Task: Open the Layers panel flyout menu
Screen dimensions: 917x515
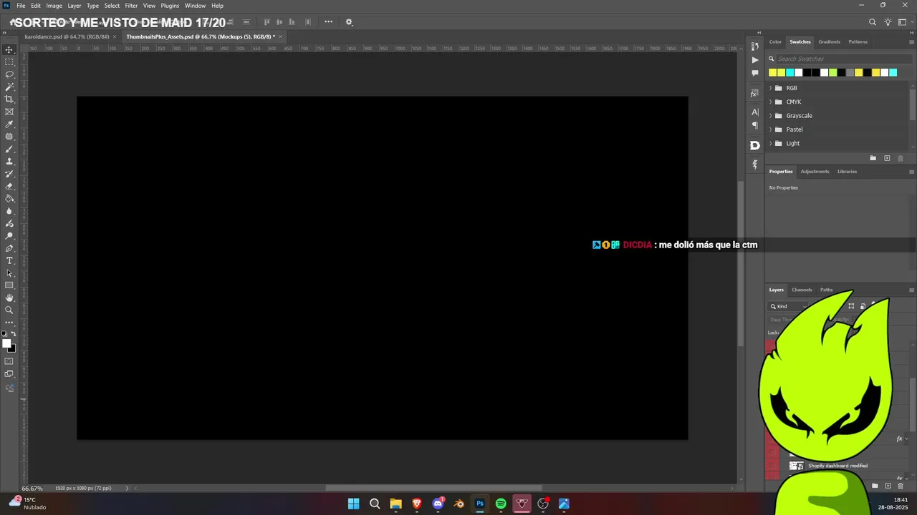Action: pyautogui.click(x=911, y=290)
